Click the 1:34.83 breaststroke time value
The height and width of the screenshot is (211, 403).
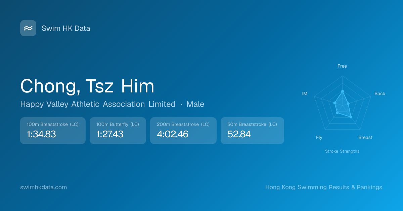[x=41, y=134]
